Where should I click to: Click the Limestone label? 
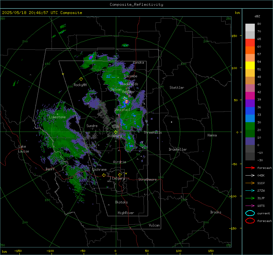pyautogui.click(x=57, y=117)
